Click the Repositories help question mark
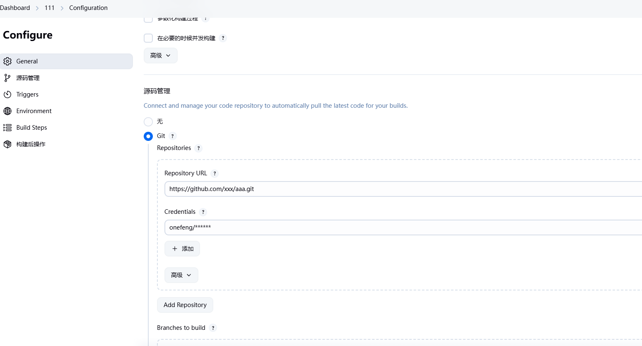Screen dimensions: 642x346 [x=198, y=148]
